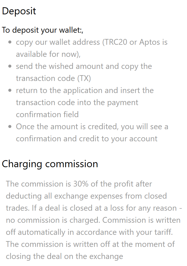Click 'transaction code into the payment' line

pyautogui.click(x=77, y=103)
